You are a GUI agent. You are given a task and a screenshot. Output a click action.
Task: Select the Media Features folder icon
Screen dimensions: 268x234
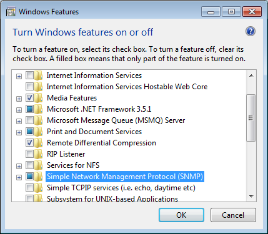point(39,98)
